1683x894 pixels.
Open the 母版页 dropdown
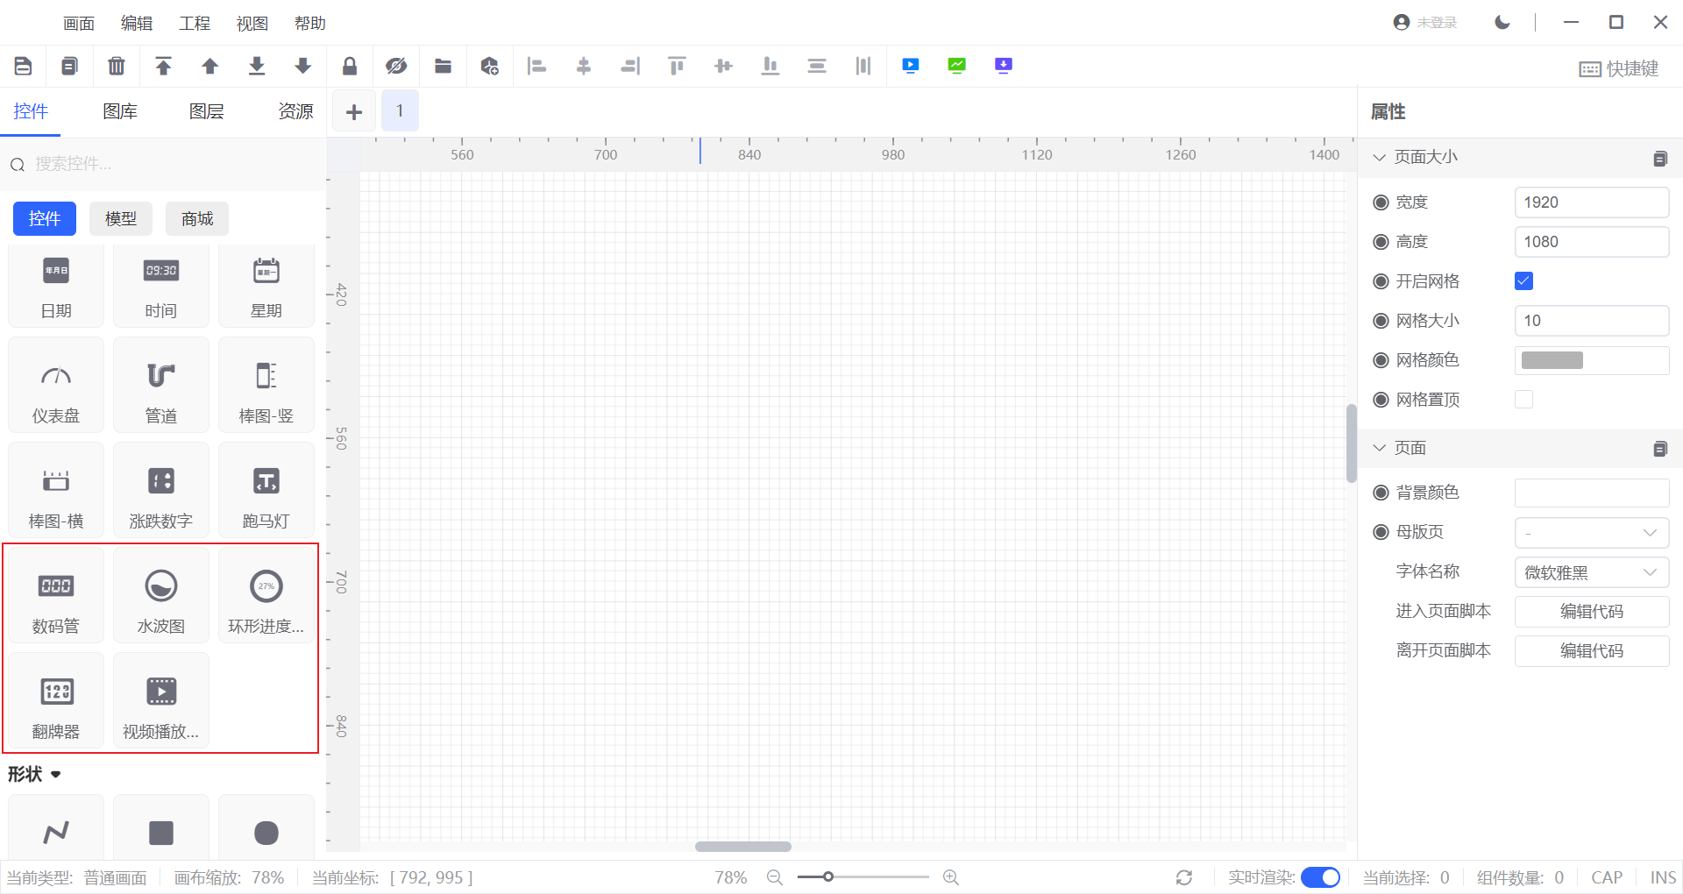[x=1591, y=533]
